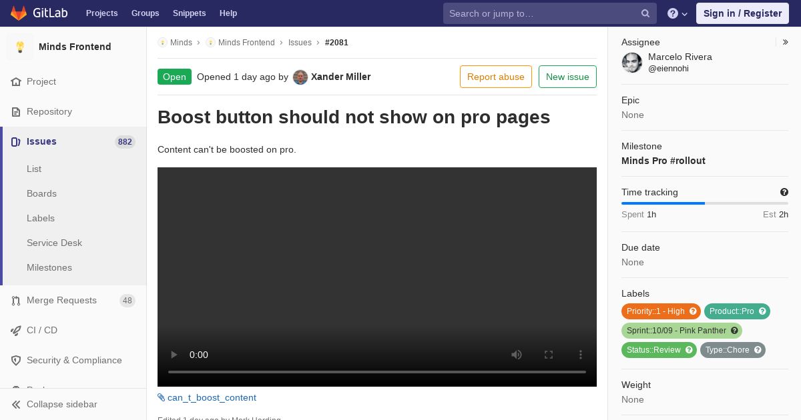Open Service Desk in sidebar
The height and width of the screenshot is (420, 801).
coord(54,243)
